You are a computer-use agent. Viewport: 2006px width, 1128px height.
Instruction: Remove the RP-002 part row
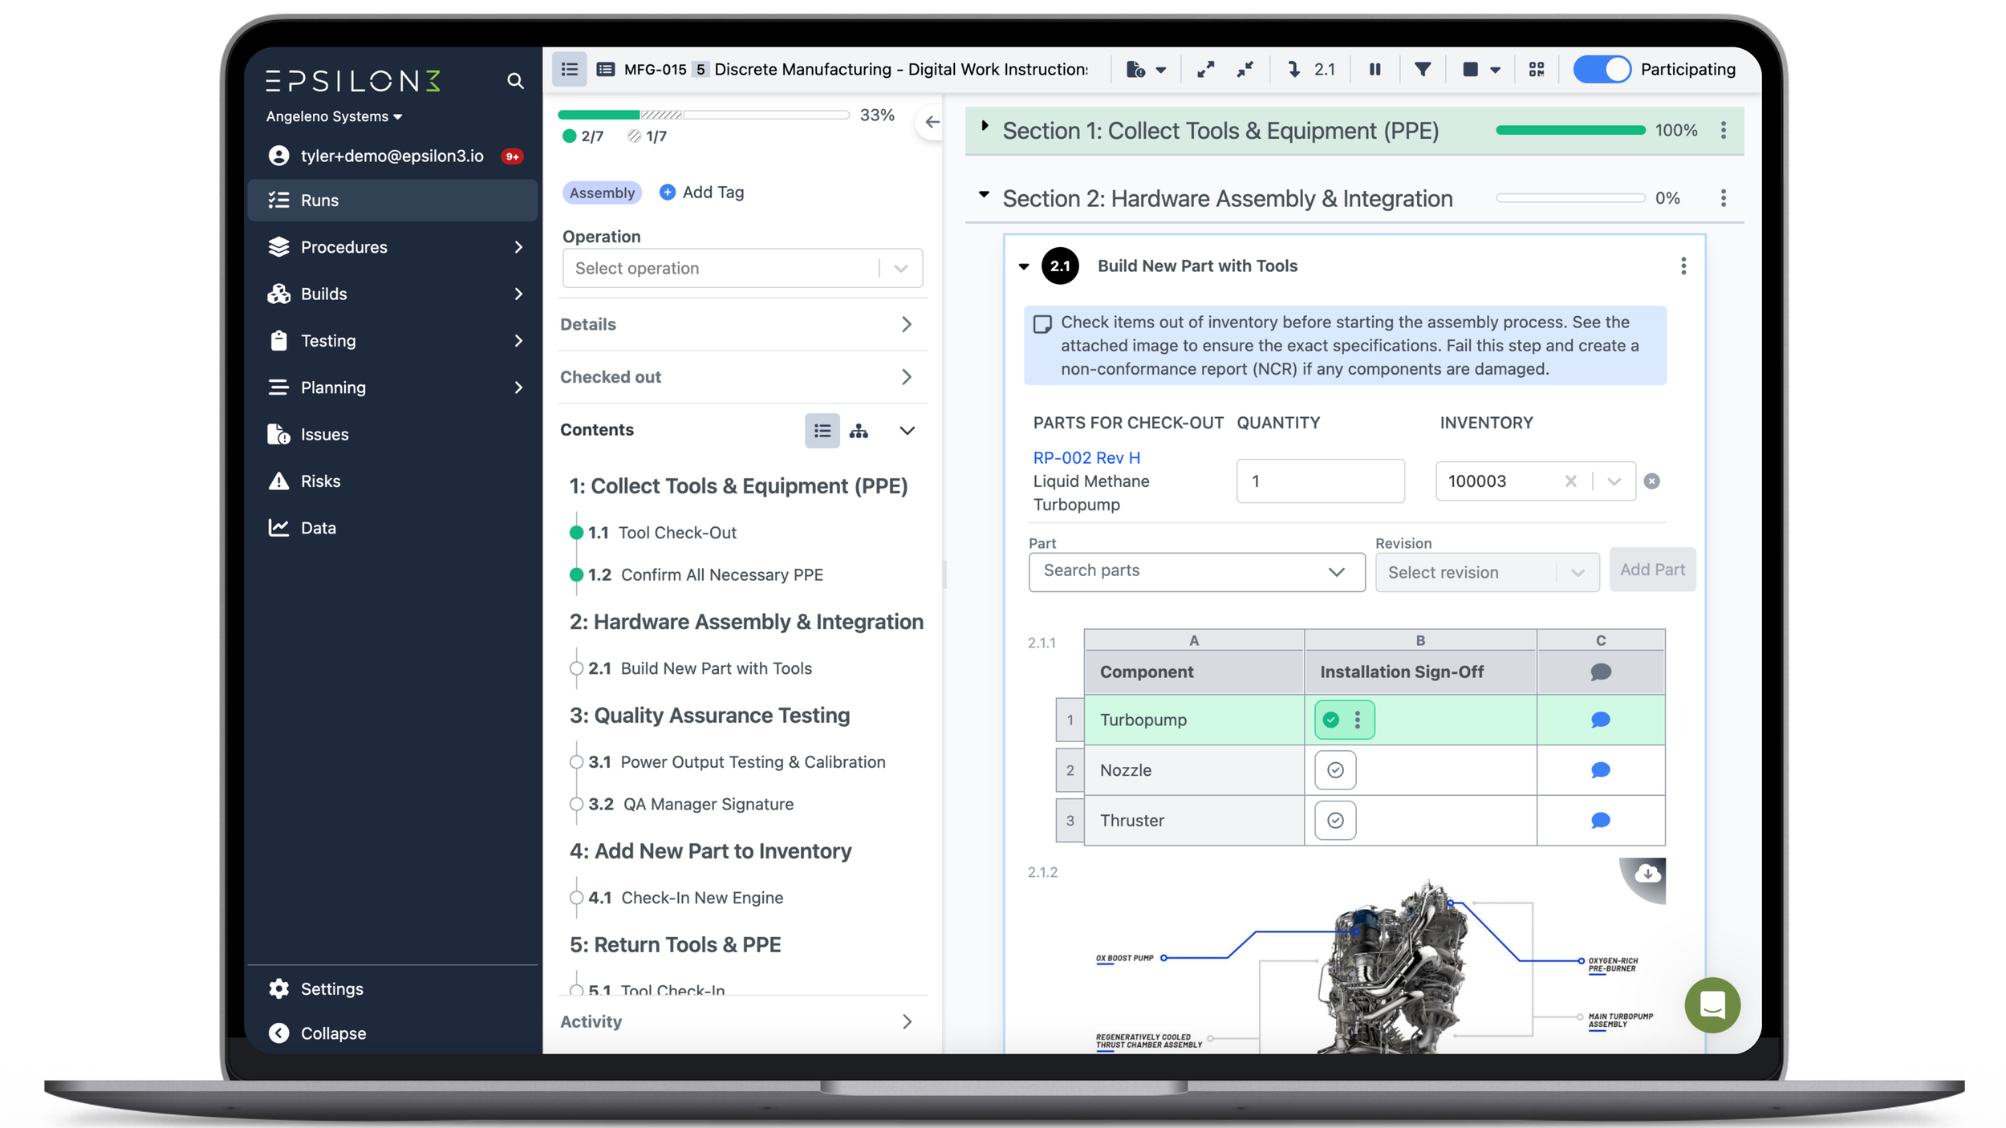pos(1651,481)
